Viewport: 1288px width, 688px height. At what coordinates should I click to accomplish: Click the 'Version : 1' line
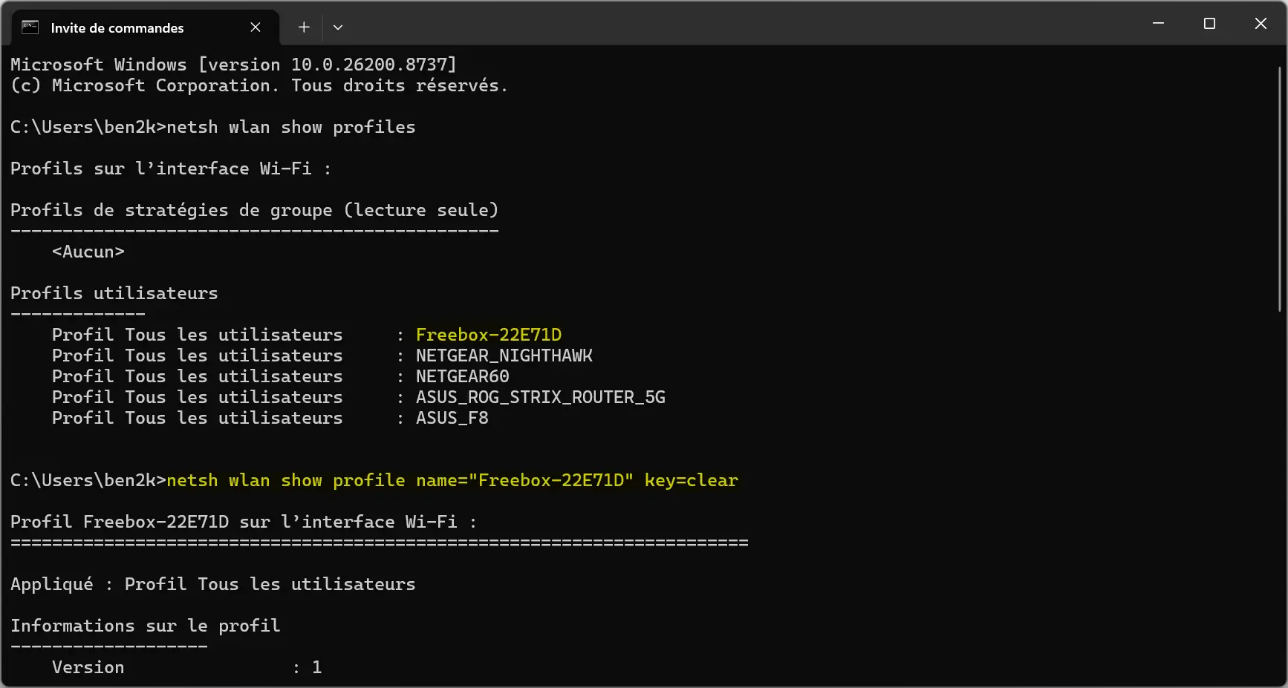point(186,667)
